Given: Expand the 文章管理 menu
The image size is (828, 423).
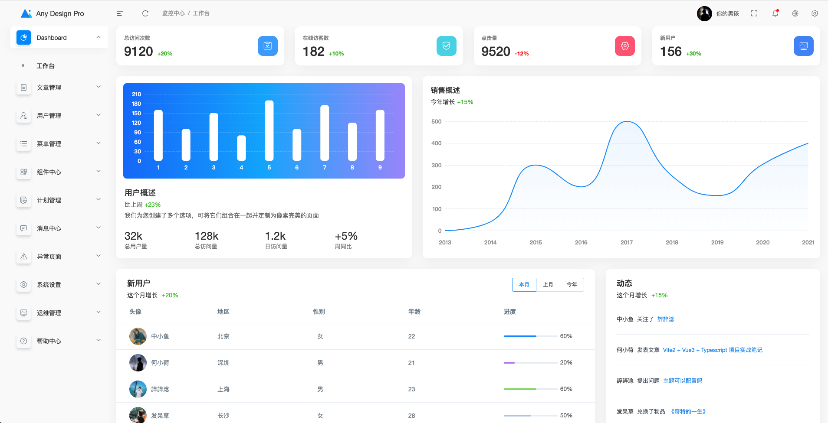Looking at the screenshot, I should (x=59, y=88).
